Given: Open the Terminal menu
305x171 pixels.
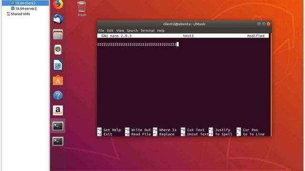Looking at the screenshot, I should point(147,30).
